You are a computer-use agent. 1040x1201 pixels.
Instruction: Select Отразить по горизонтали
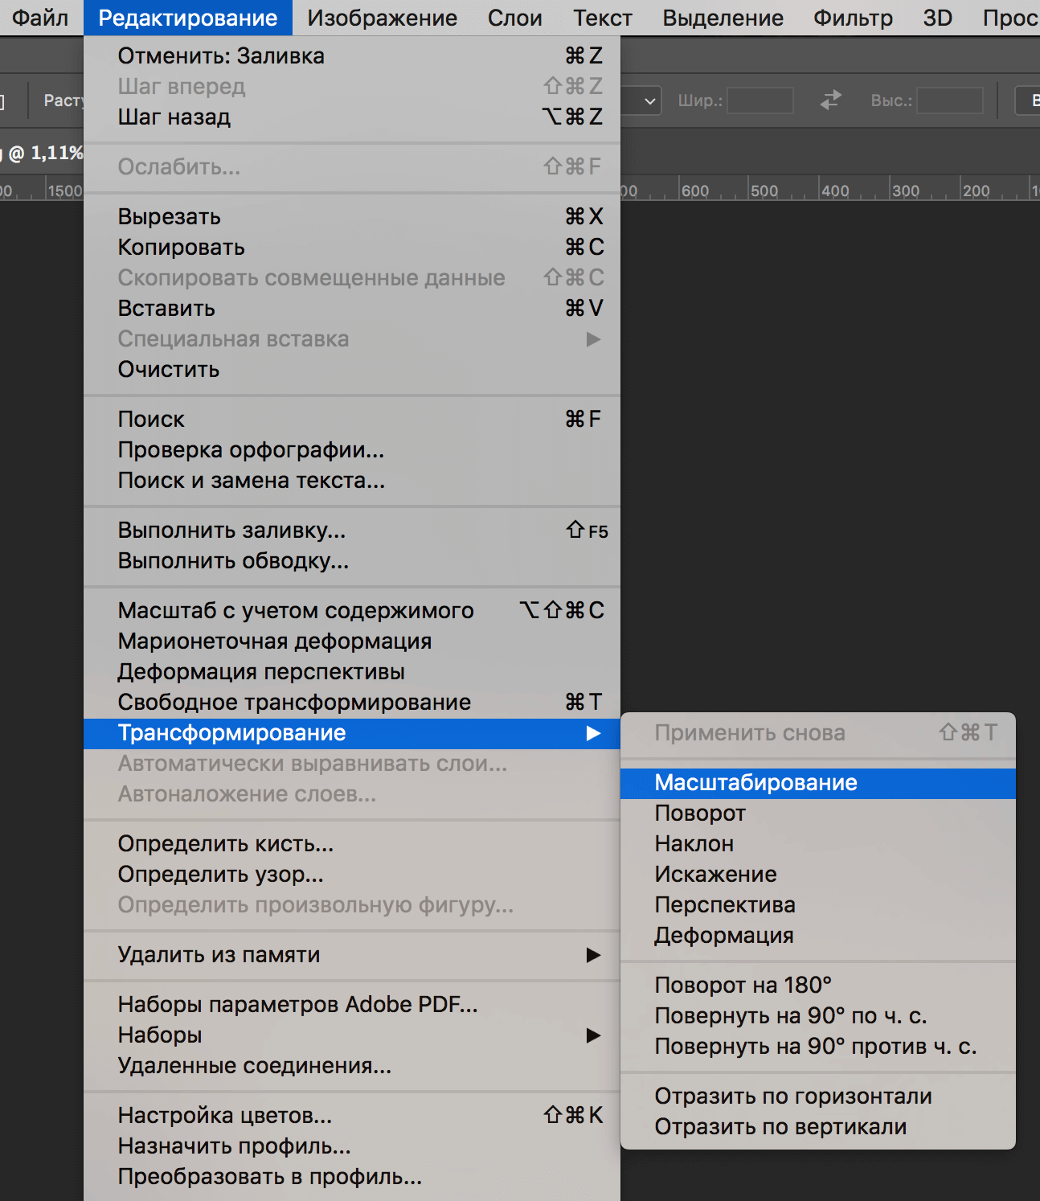(794, 1096)
